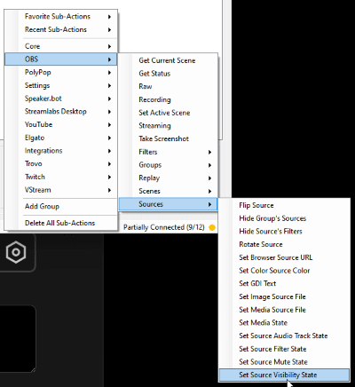
Task: Expand the Filters submenu
Action: (x=168, y=152)
